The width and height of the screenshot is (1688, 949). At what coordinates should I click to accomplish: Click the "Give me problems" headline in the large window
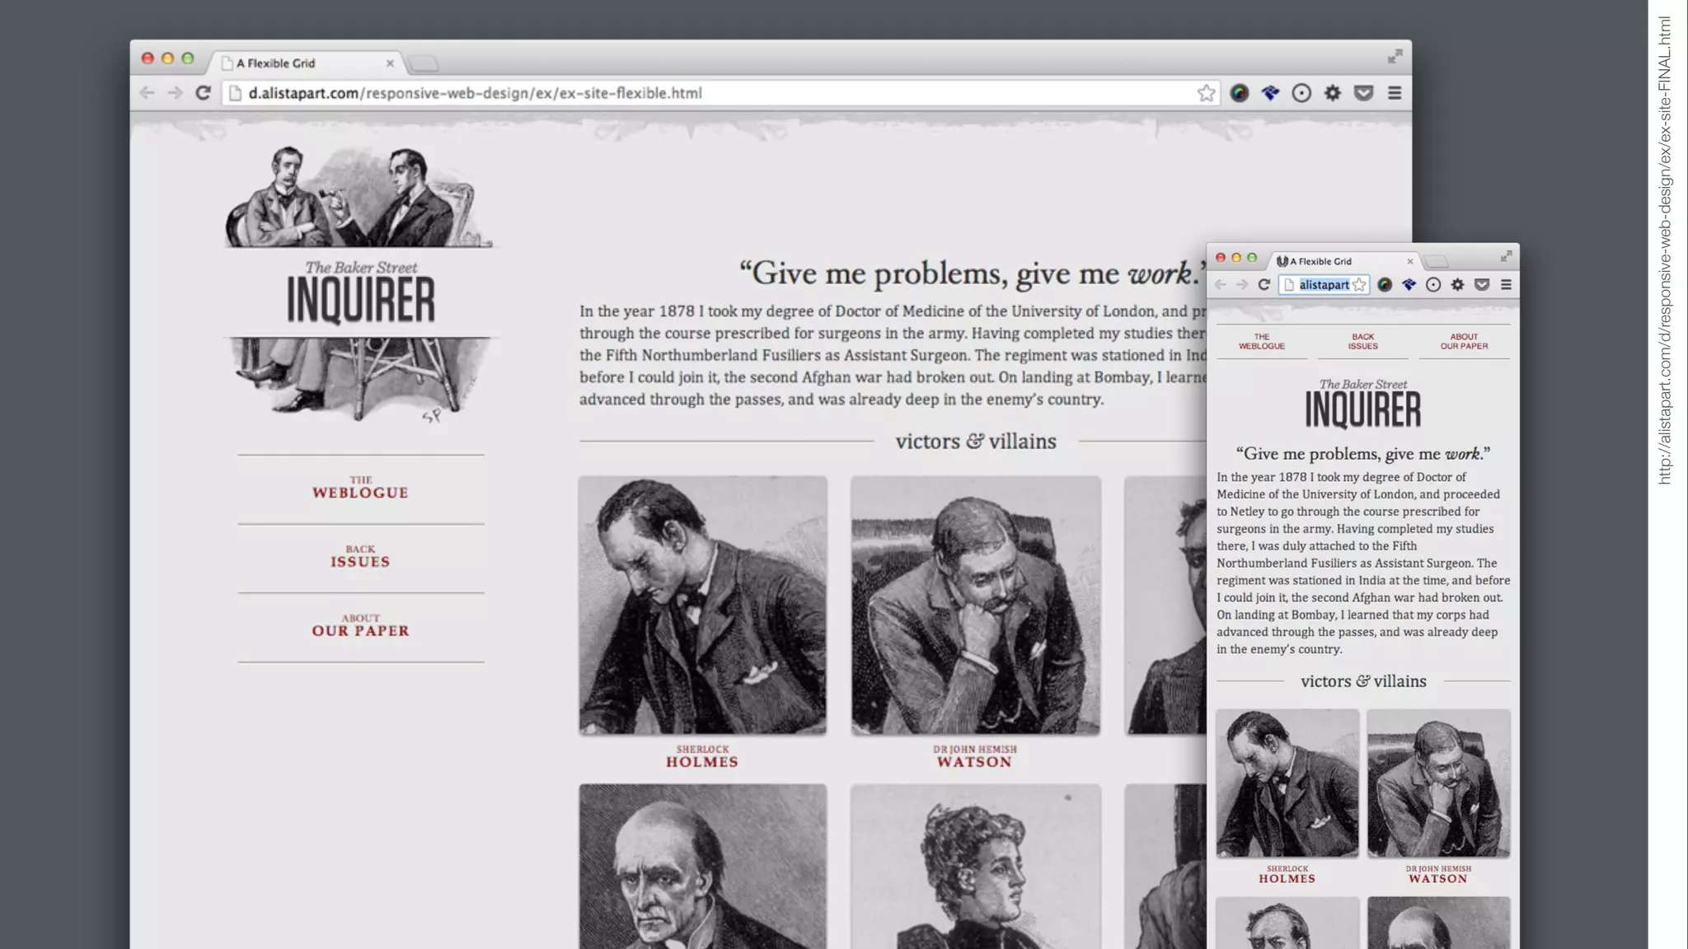point(973,273)
